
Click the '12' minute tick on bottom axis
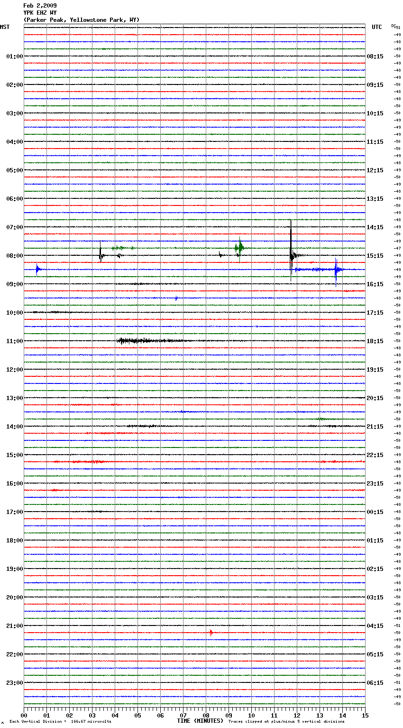(x=297, y=715)
